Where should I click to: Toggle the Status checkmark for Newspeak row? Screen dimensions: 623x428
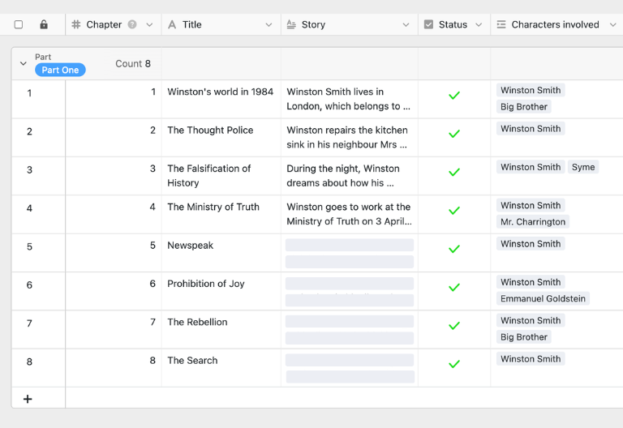point(454,249)
